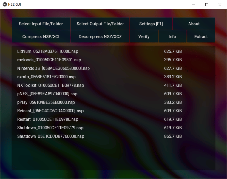Start Compress NSP/XCI

(41, 36)
